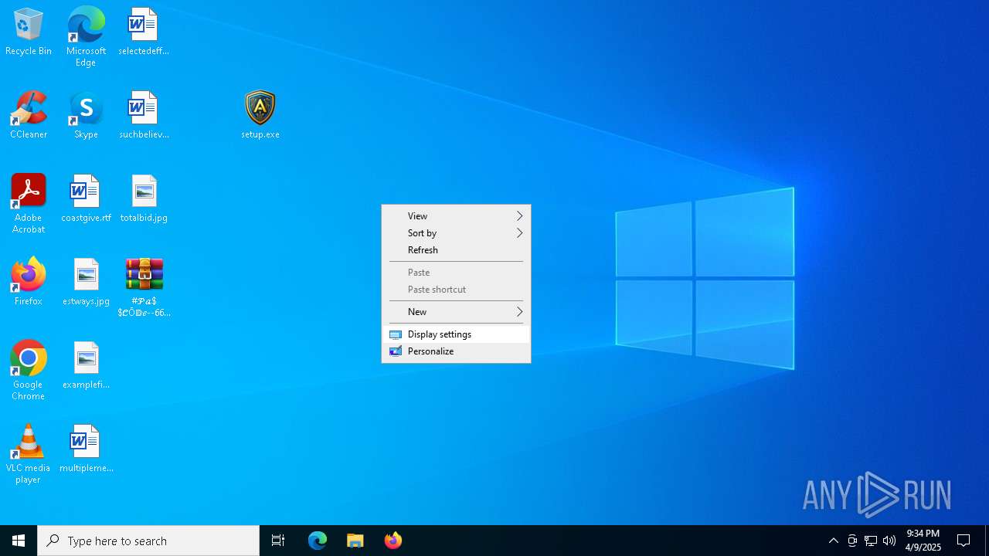Viewport: 989px width, 556px height.
Task: Click the taskbar search box
Action: coord(148,541)
